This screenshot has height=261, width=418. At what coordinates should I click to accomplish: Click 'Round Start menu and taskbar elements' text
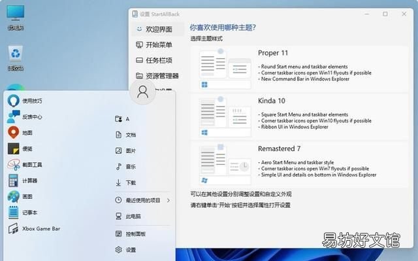tap(304, 67)
